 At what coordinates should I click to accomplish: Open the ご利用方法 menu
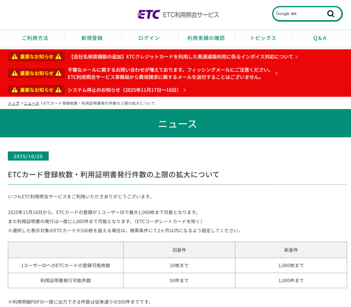[35, 38]
